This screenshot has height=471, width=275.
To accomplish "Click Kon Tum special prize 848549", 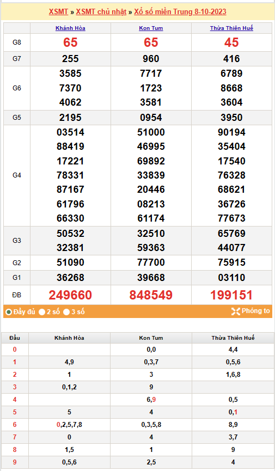I will pyautogui.click(x=151, y=295).
